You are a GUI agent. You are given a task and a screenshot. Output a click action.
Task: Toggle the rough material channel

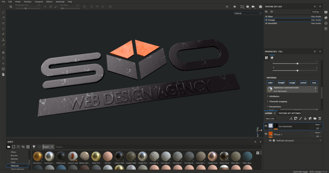tap(292, 82)
